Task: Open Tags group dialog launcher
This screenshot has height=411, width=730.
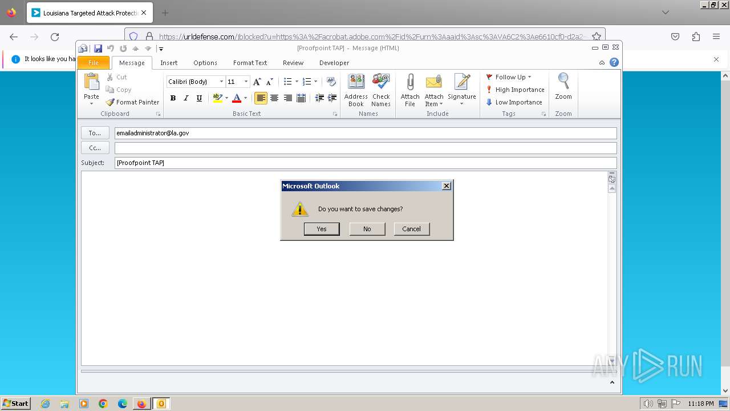Action: (x=544, y=114)
